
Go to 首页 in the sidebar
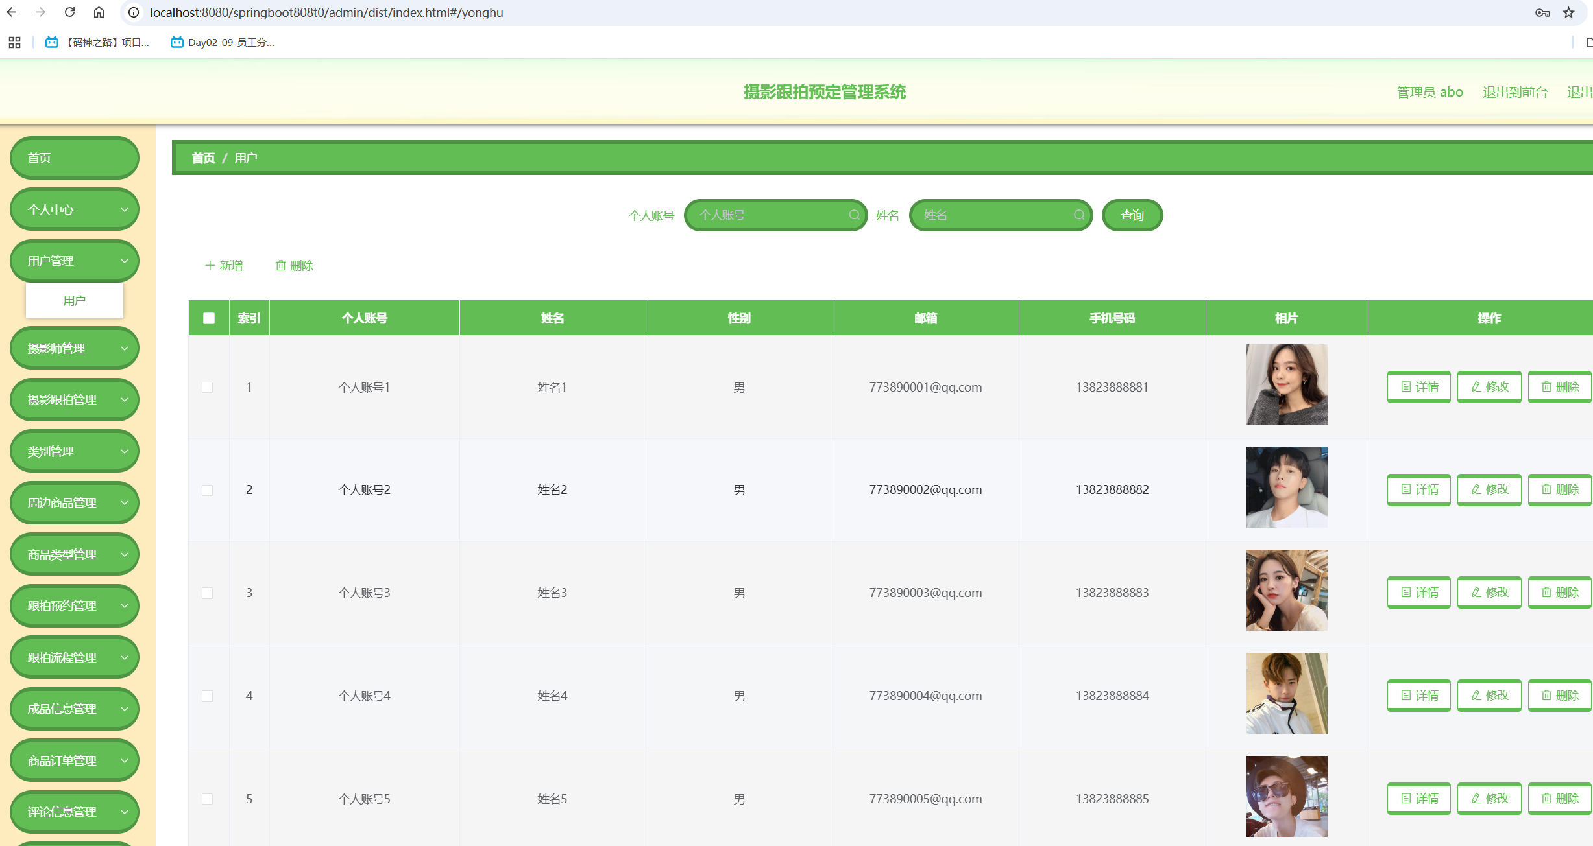[75, 158]
